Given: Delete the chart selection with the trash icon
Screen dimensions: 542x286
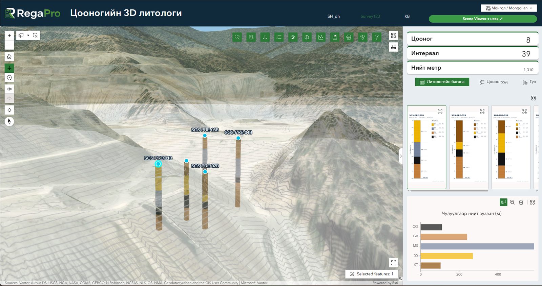Looking at the screenshot, I should (x=521, y=202).
